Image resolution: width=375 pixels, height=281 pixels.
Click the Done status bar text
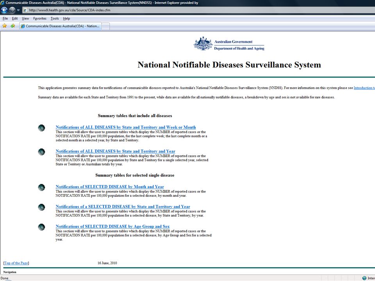tap(5, 278)
